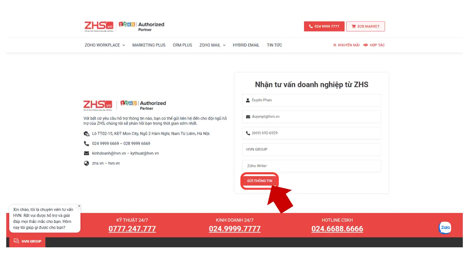469x263 pixels.
Task: Call the KINH DOANH 024.9999.7777 link
Action: click(x=235, y=229)
